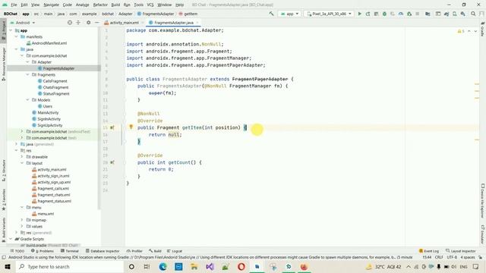Open the Profiler tool window
The height and width of the screenshot is (273, 486).
point(135,251)
